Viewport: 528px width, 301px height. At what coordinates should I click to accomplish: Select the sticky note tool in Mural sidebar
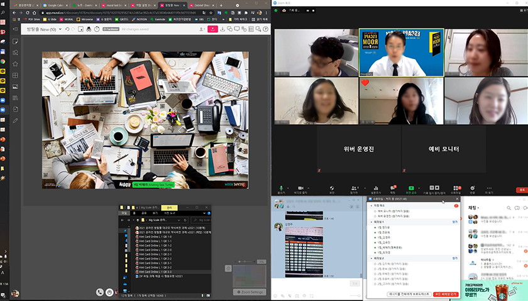15,41
